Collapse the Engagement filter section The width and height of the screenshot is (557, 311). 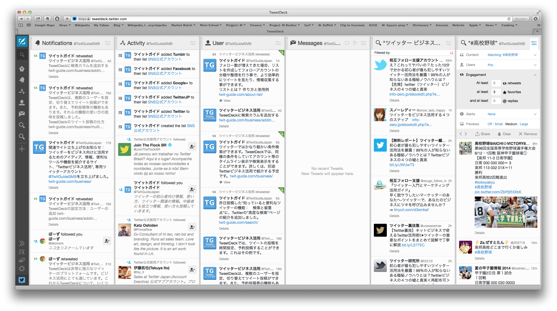pyautogui.click(x=498, y=75)
